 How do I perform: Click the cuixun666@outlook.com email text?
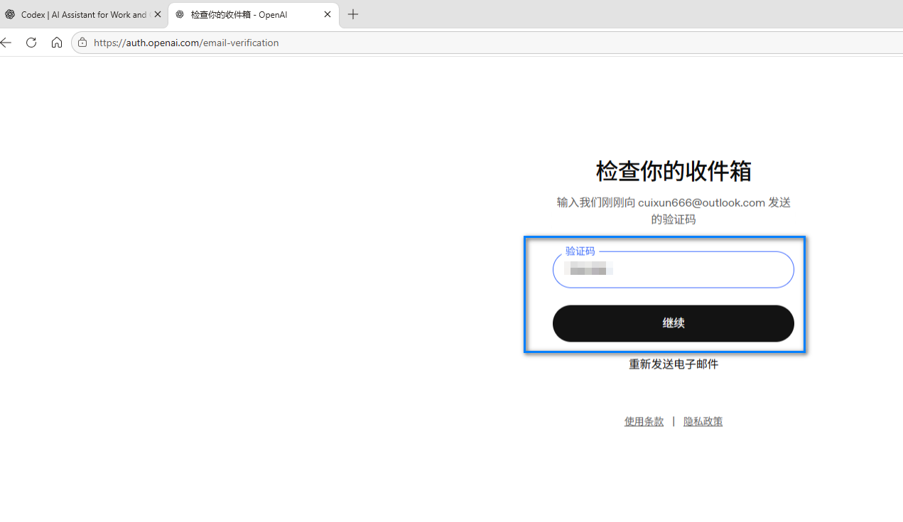pos(701,202)
